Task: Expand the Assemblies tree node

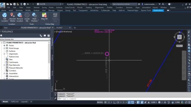Action: [x=4, y=73]
